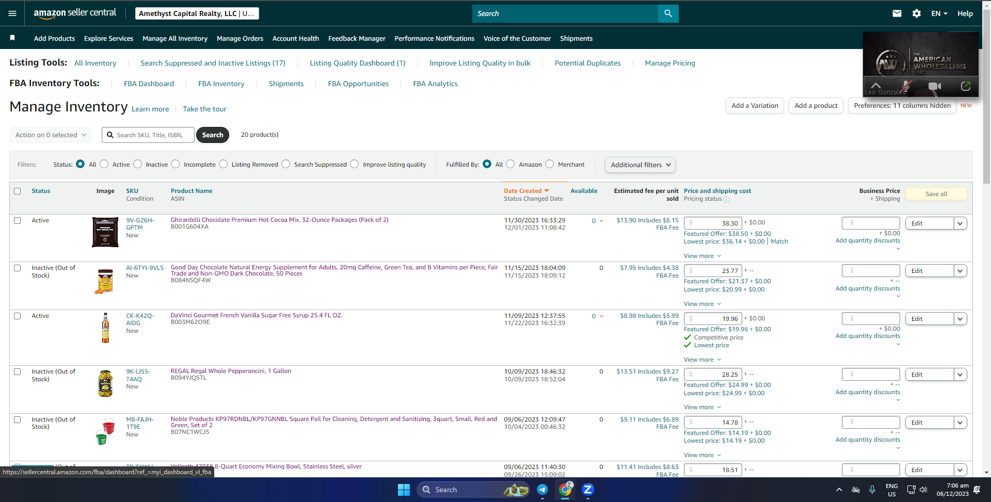
Task: Open Manage All Inventory menu item
Action: pos(175,38)
